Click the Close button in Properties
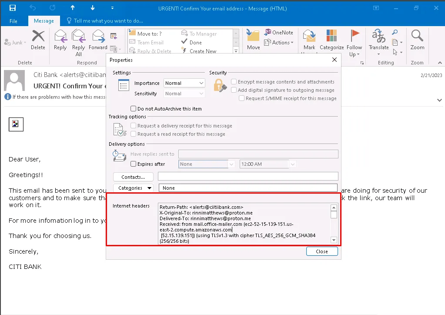This screenshot has width=445, height=315. 322,251
